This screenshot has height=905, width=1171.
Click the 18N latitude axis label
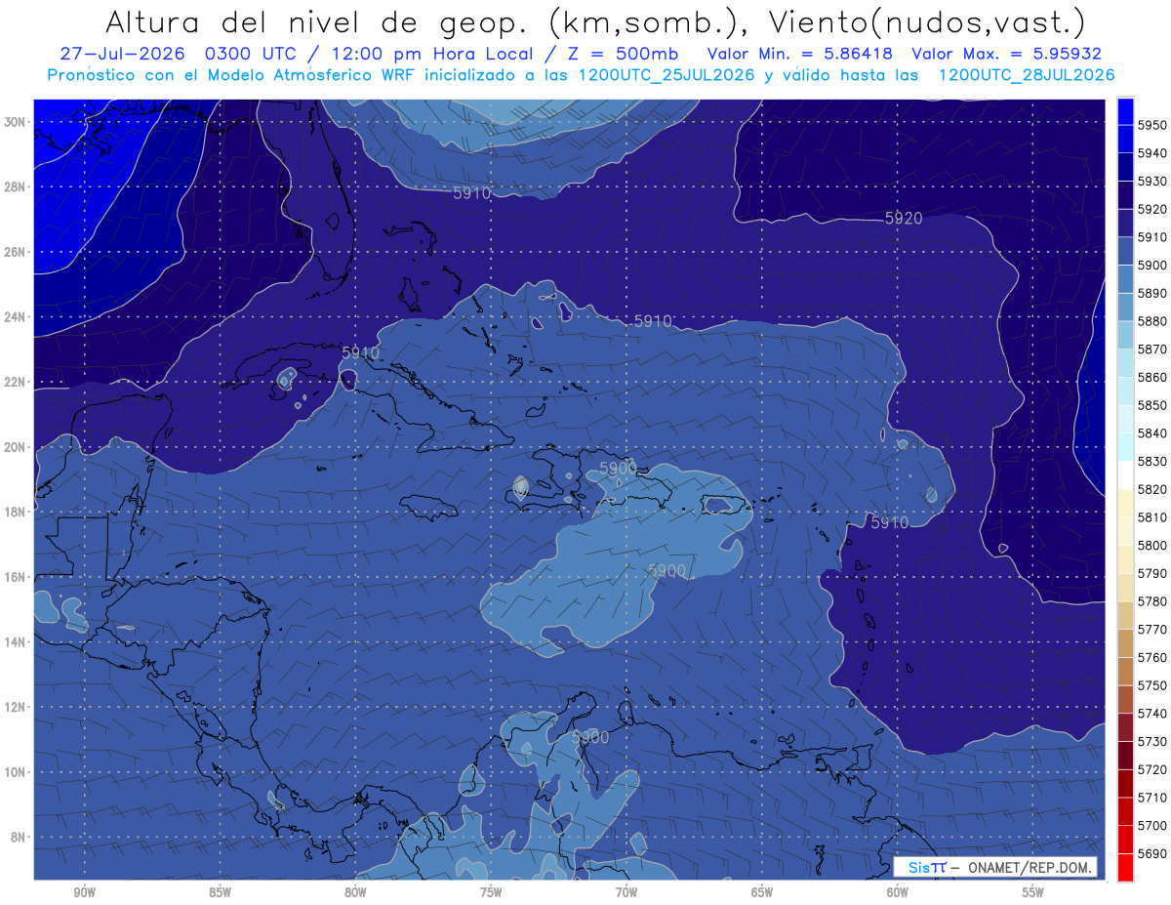15,512
